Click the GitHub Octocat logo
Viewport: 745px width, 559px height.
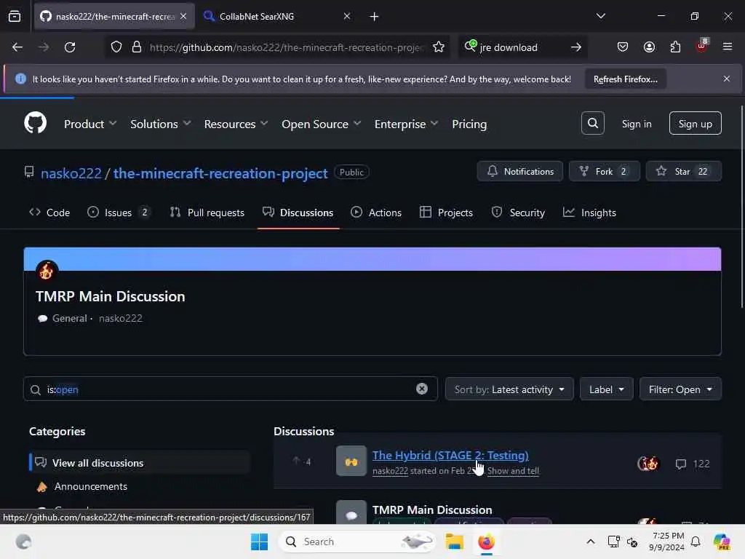35,124
